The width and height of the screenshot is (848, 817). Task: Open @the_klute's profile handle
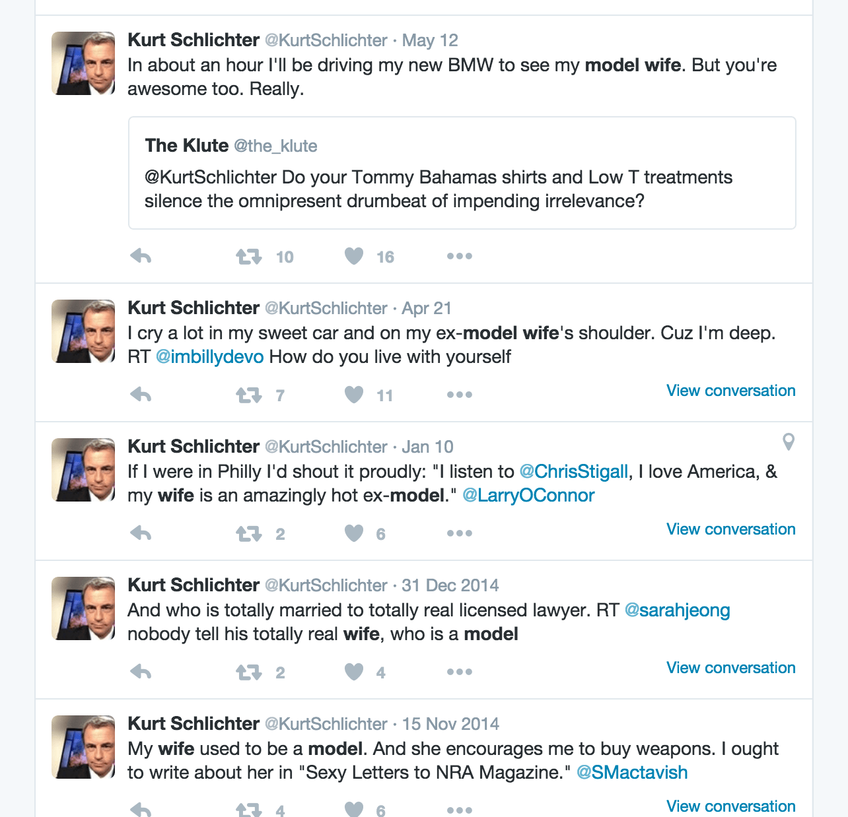click(275, 146)
